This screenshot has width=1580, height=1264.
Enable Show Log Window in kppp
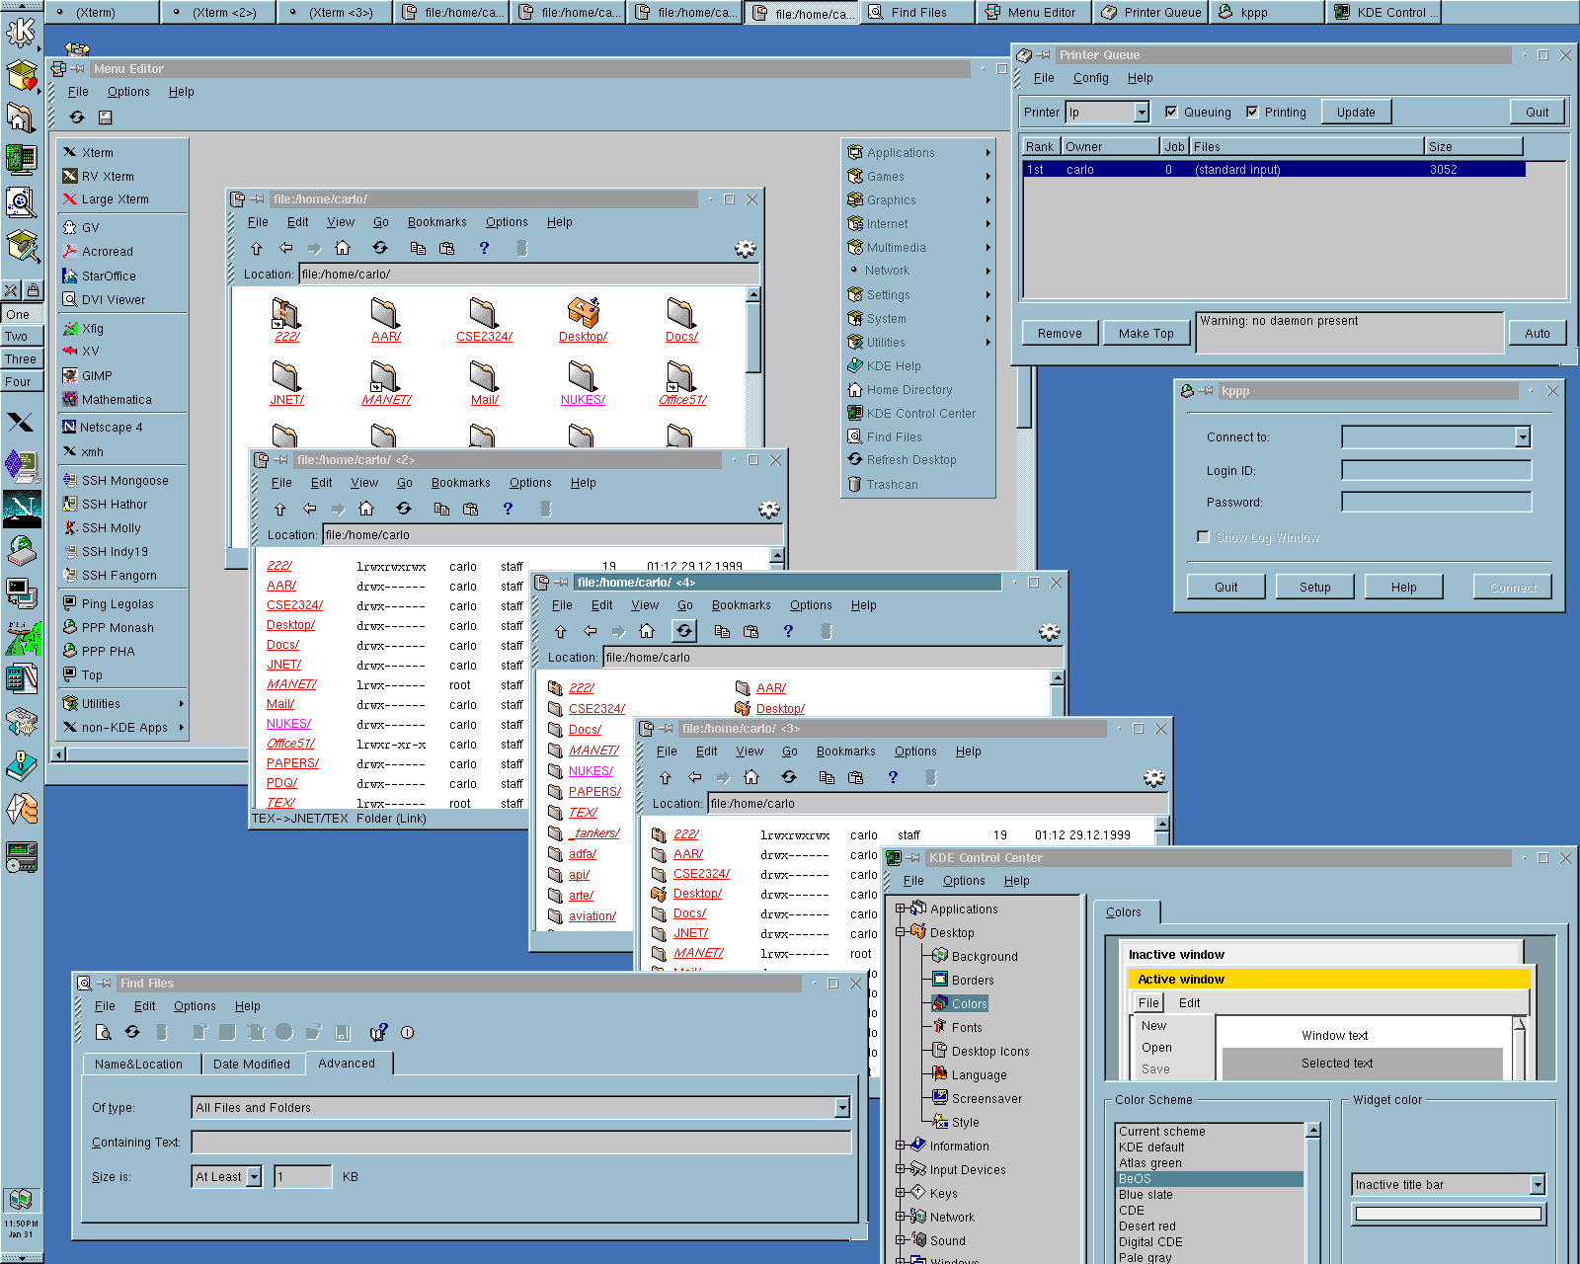1203,536
